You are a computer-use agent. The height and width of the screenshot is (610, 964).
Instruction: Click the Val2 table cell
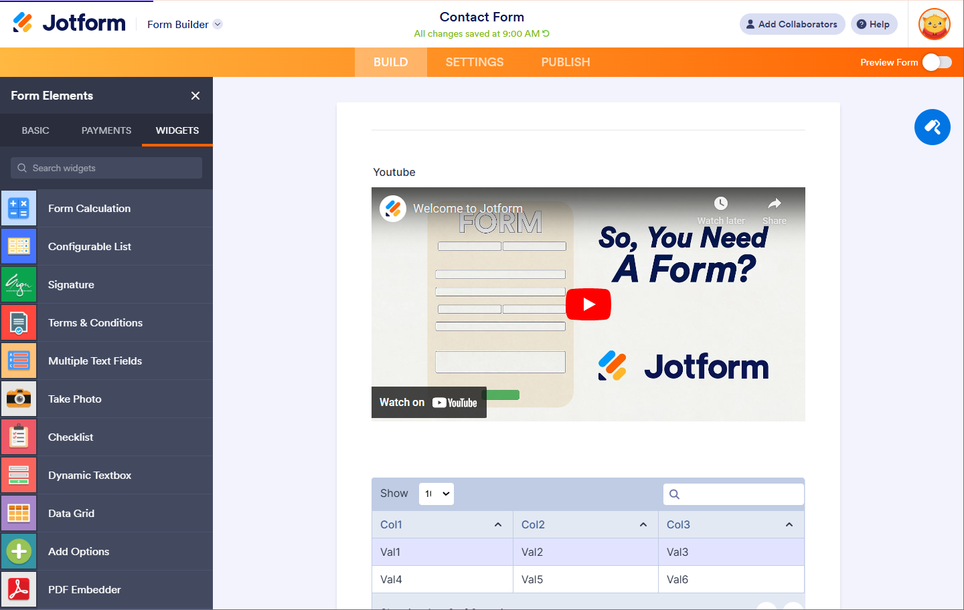pyautogui.click(x=586, y=552)
